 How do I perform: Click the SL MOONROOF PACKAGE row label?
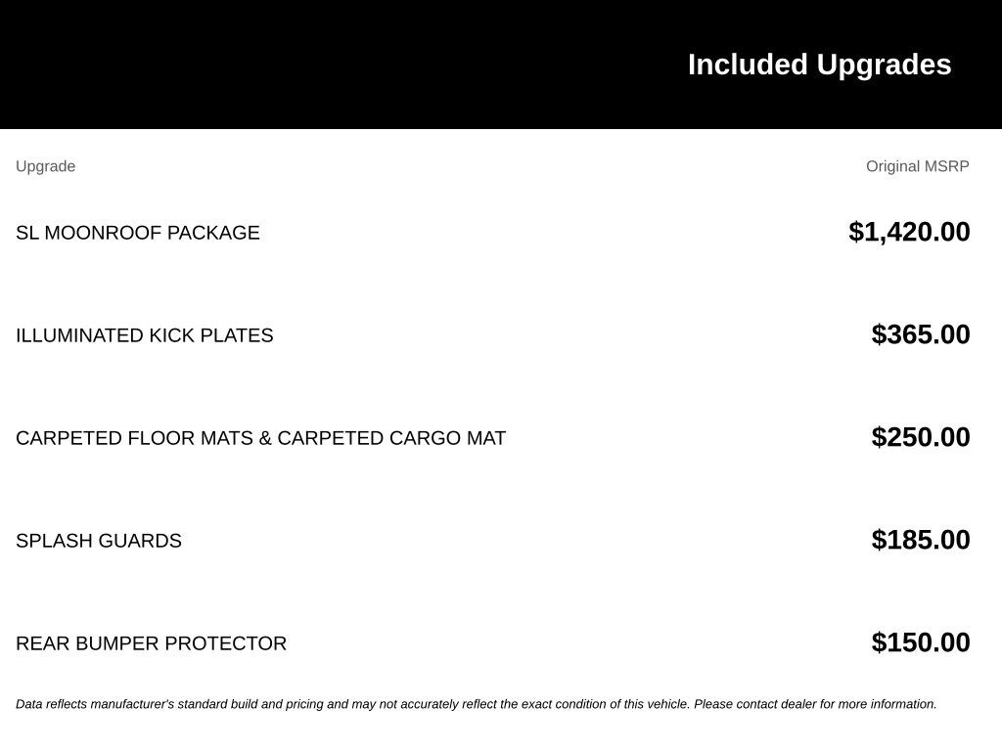[137, 233]
